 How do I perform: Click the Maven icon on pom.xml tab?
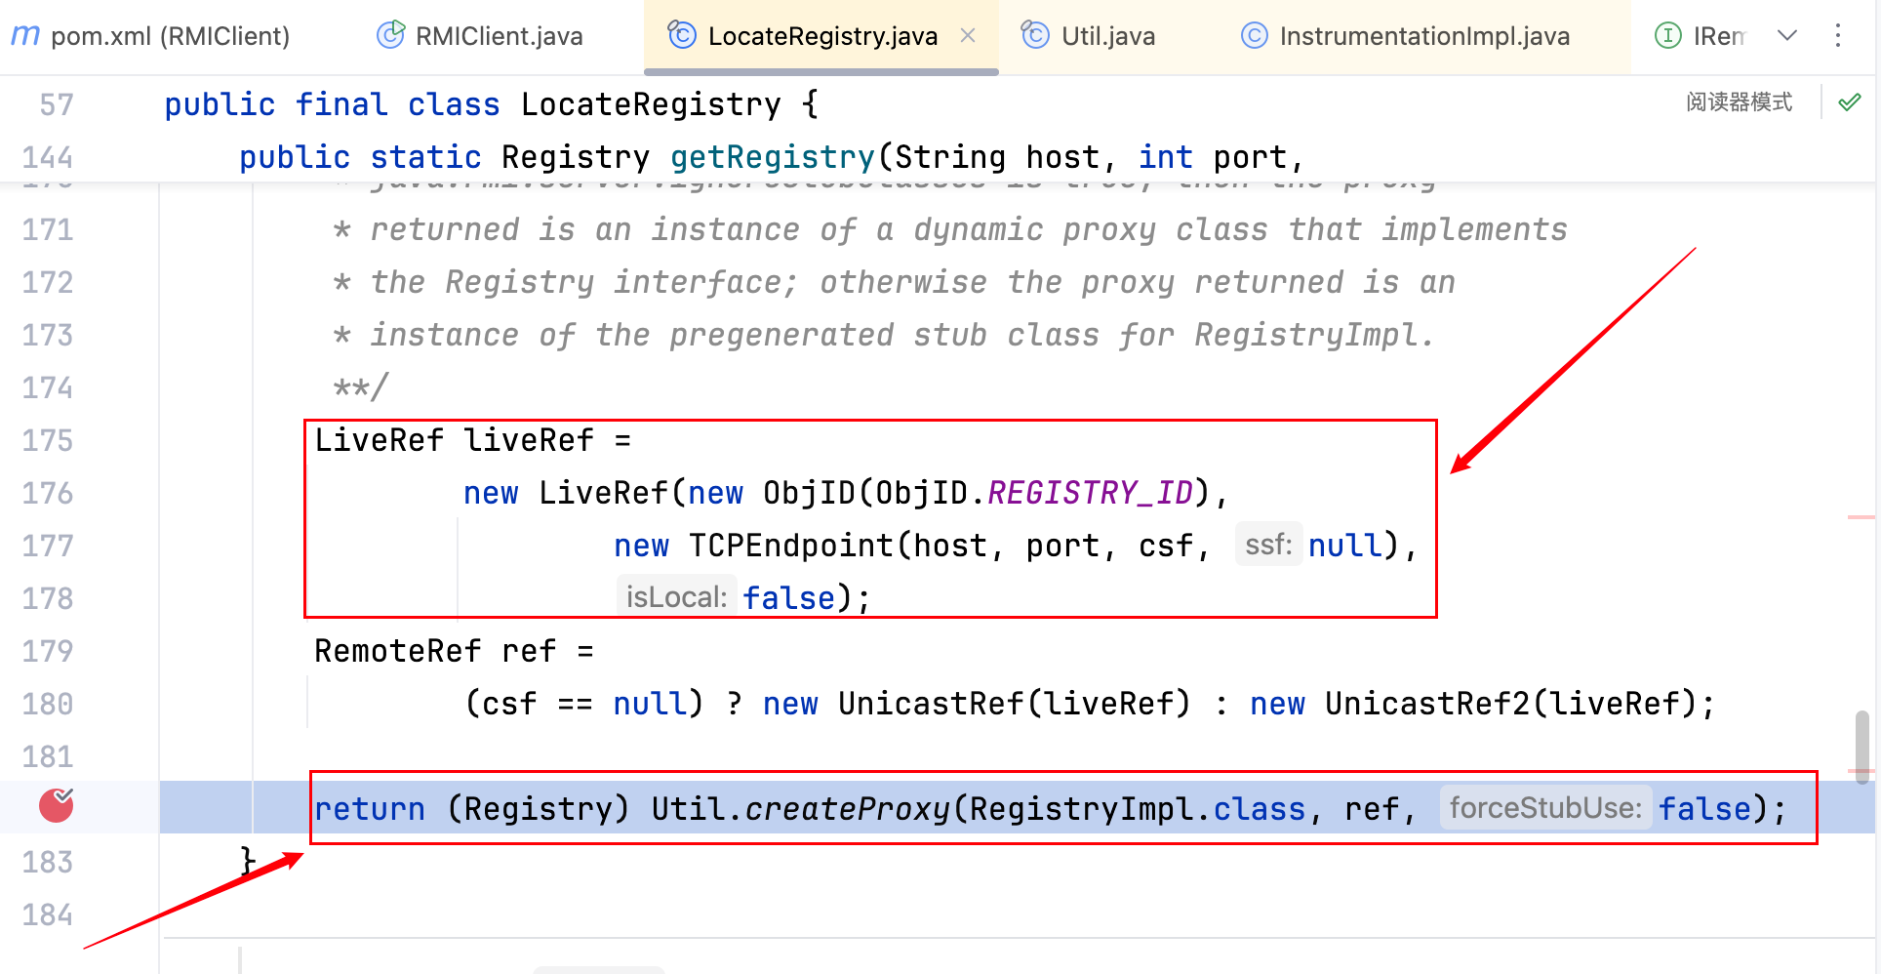(x=25, y=36)
